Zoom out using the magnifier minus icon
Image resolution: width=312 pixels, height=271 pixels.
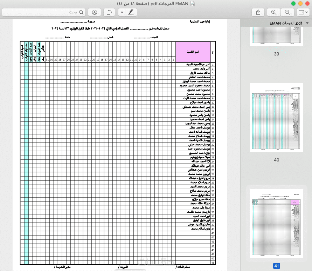[287, 12]
